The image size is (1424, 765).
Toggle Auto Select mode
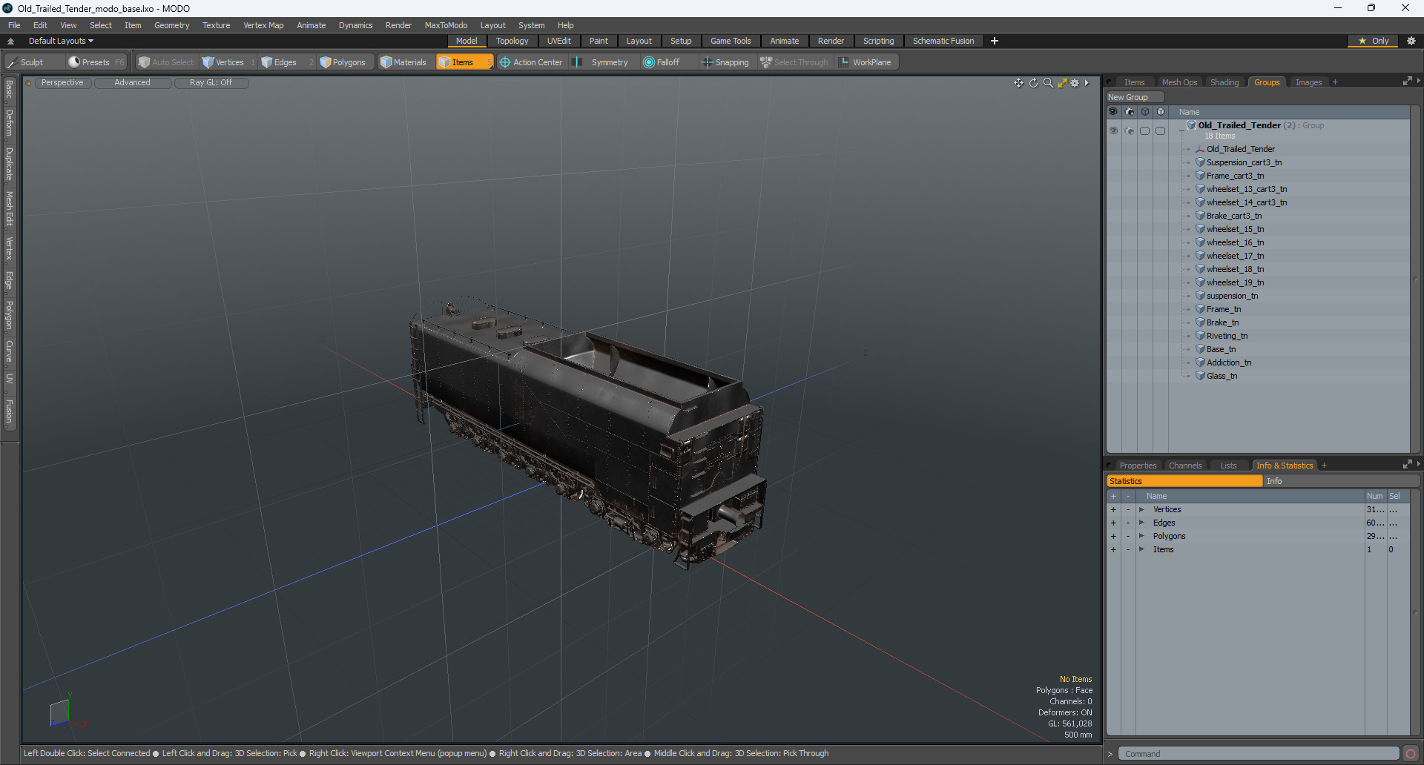(x=165, y=62)
